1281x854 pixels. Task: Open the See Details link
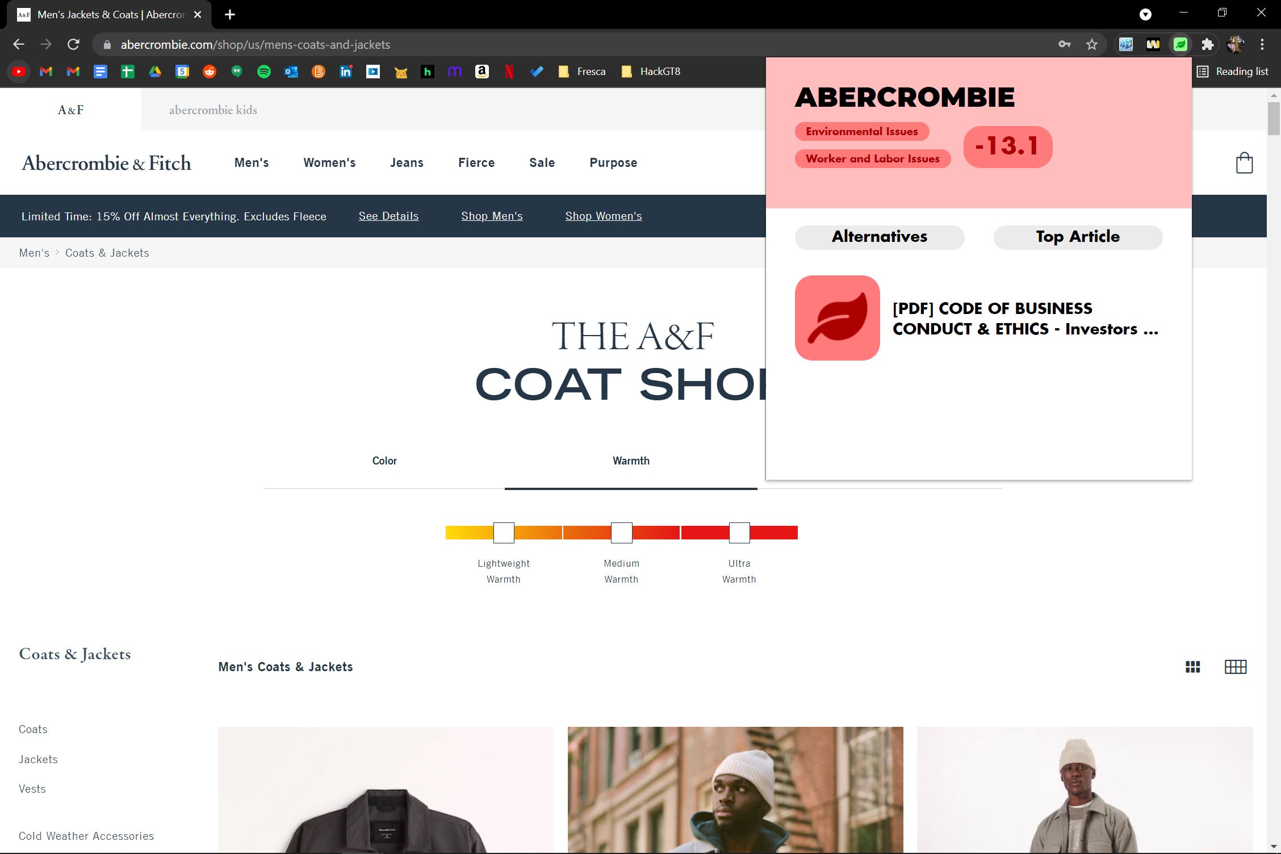click(388, 216)
